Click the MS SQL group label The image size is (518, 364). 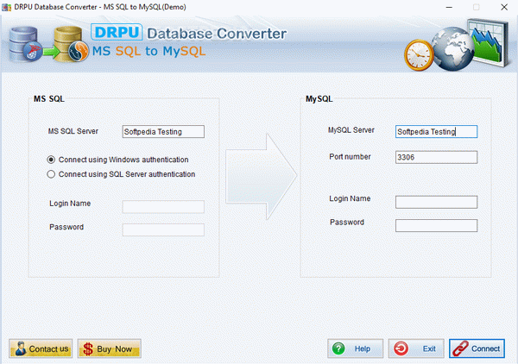49,99
